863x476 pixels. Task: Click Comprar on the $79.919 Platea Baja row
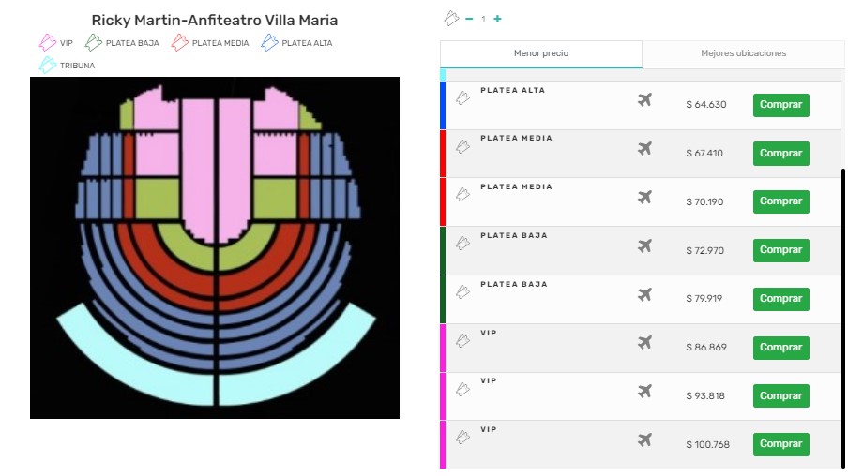click(780, 299)
